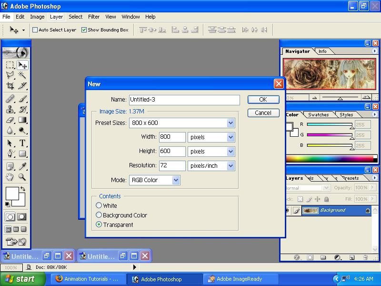The image size is (381, 286).
Task: Select the Type tool
Action: tap(22, 143)
